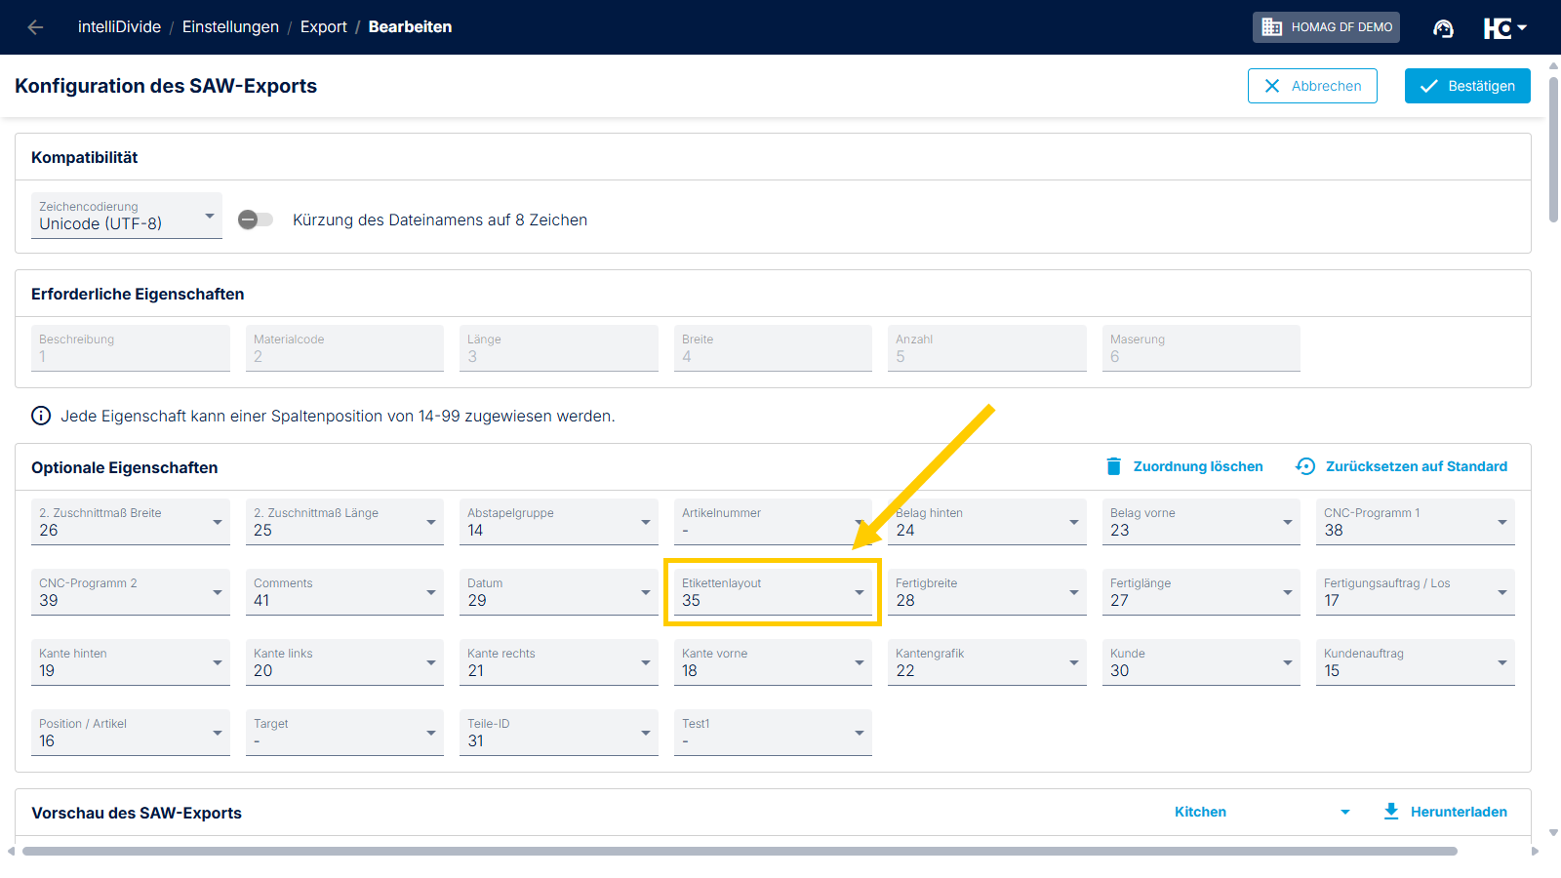The width and height of the screenshot is (1561, 878).
Task: Click the Abbrechen button
Action: pyautogui.click(x=1312, y=86)
